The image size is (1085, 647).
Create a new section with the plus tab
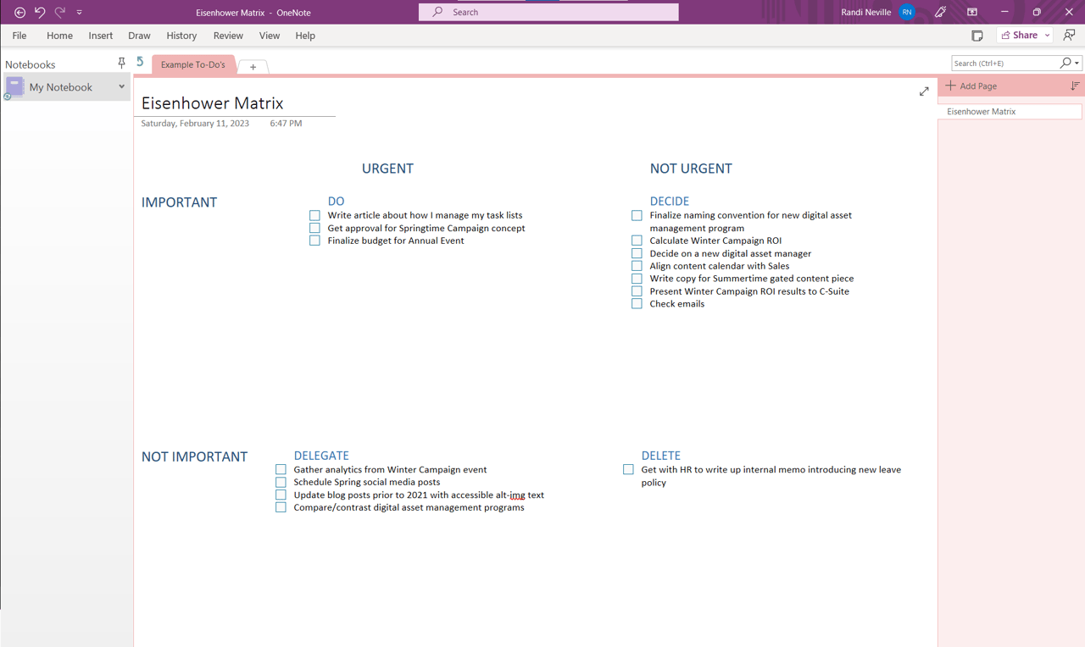(x=253, y=66)
